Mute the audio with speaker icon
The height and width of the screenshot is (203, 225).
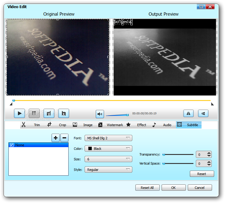[100, 114]
